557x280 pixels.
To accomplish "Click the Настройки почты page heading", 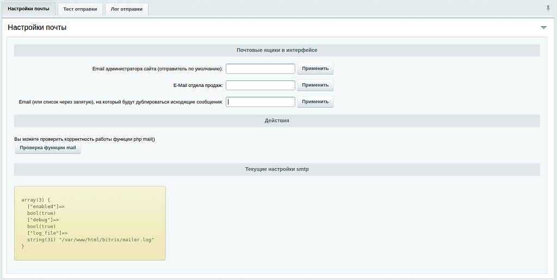I will [37, 27].
